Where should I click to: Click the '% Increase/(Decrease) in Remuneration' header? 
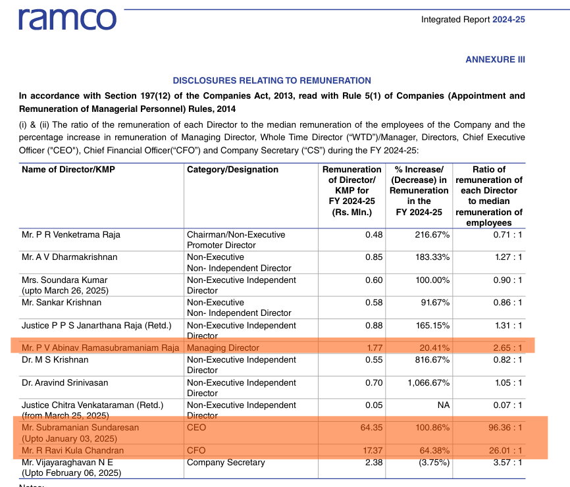419,191
